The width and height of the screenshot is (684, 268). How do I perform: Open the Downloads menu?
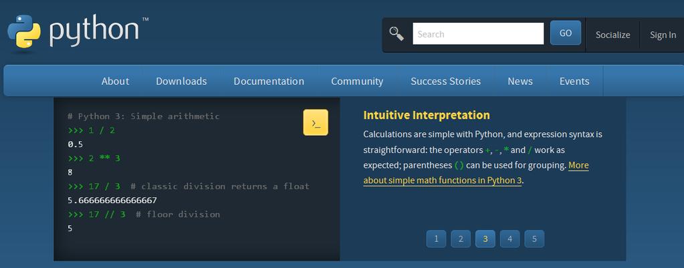[x=181, y=81]
